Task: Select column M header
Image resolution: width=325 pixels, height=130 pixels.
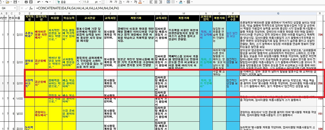Action: tap(184, 13)
